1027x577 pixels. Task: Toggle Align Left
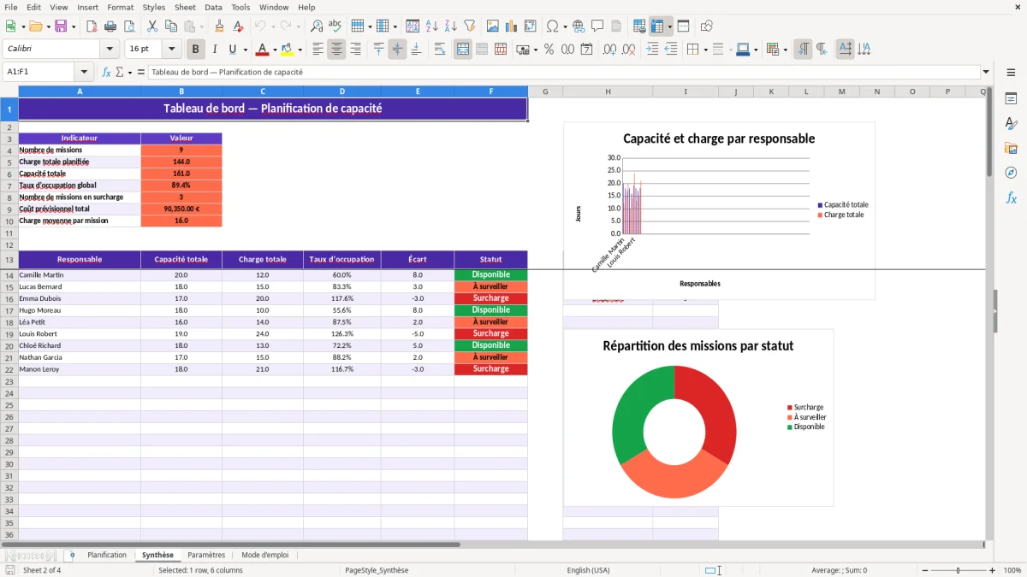(x=318, y=50)
